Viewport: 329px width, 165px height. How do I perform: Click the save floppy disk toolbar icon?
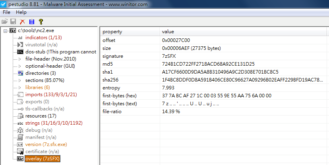(x=14, y=21)
